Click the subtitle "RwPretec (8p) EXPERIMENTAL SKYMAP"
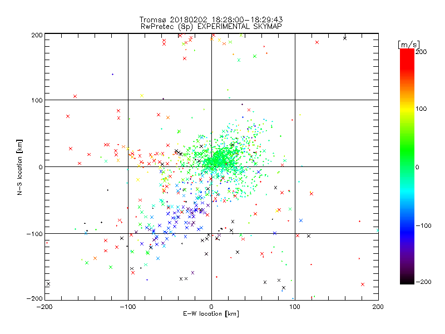Viewport: 445px width, 334px height. point(211,27)
